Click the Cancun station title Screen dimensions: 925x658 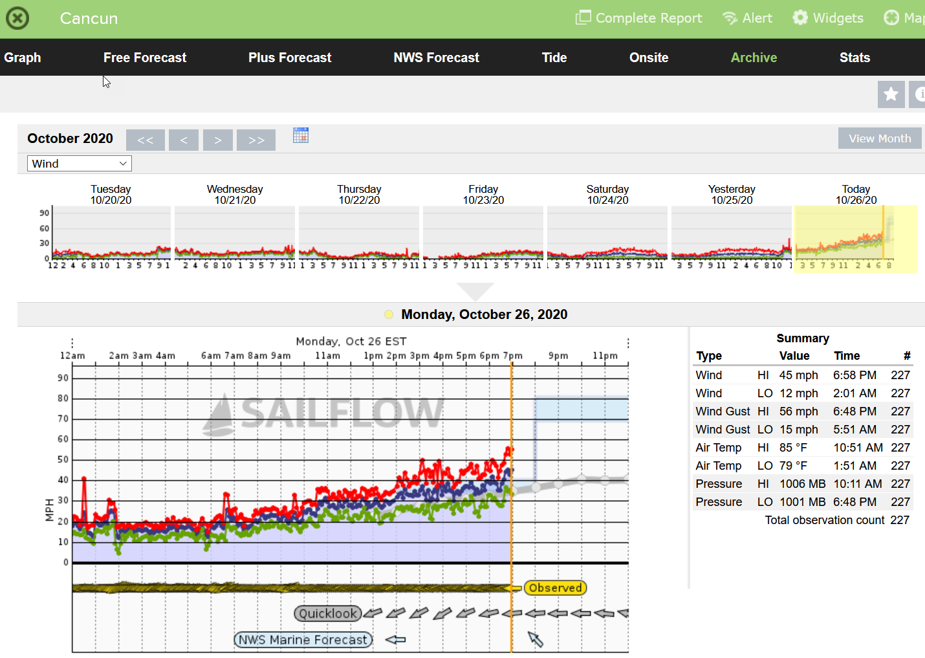point(89,18)
